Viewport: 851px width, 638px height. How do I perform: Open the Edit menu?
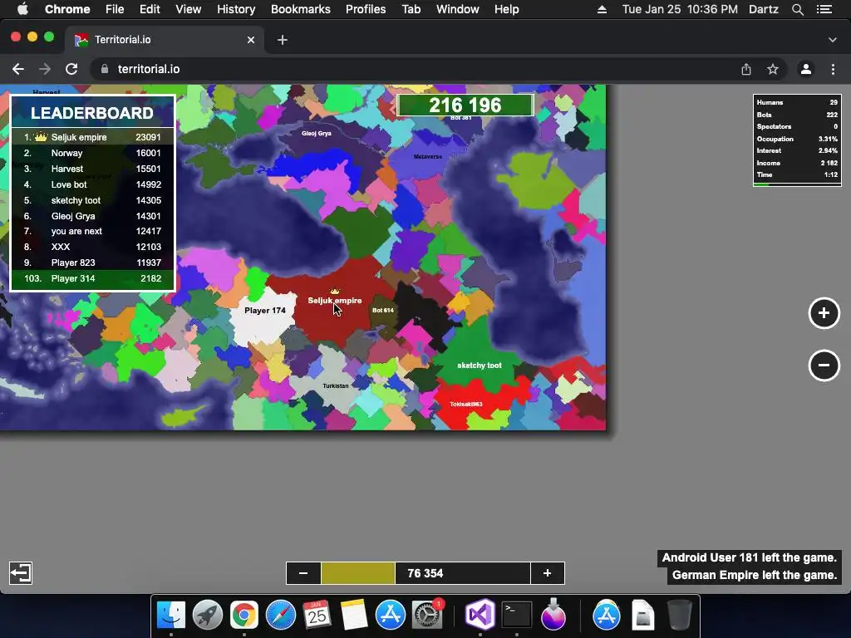tap(150, 9)
